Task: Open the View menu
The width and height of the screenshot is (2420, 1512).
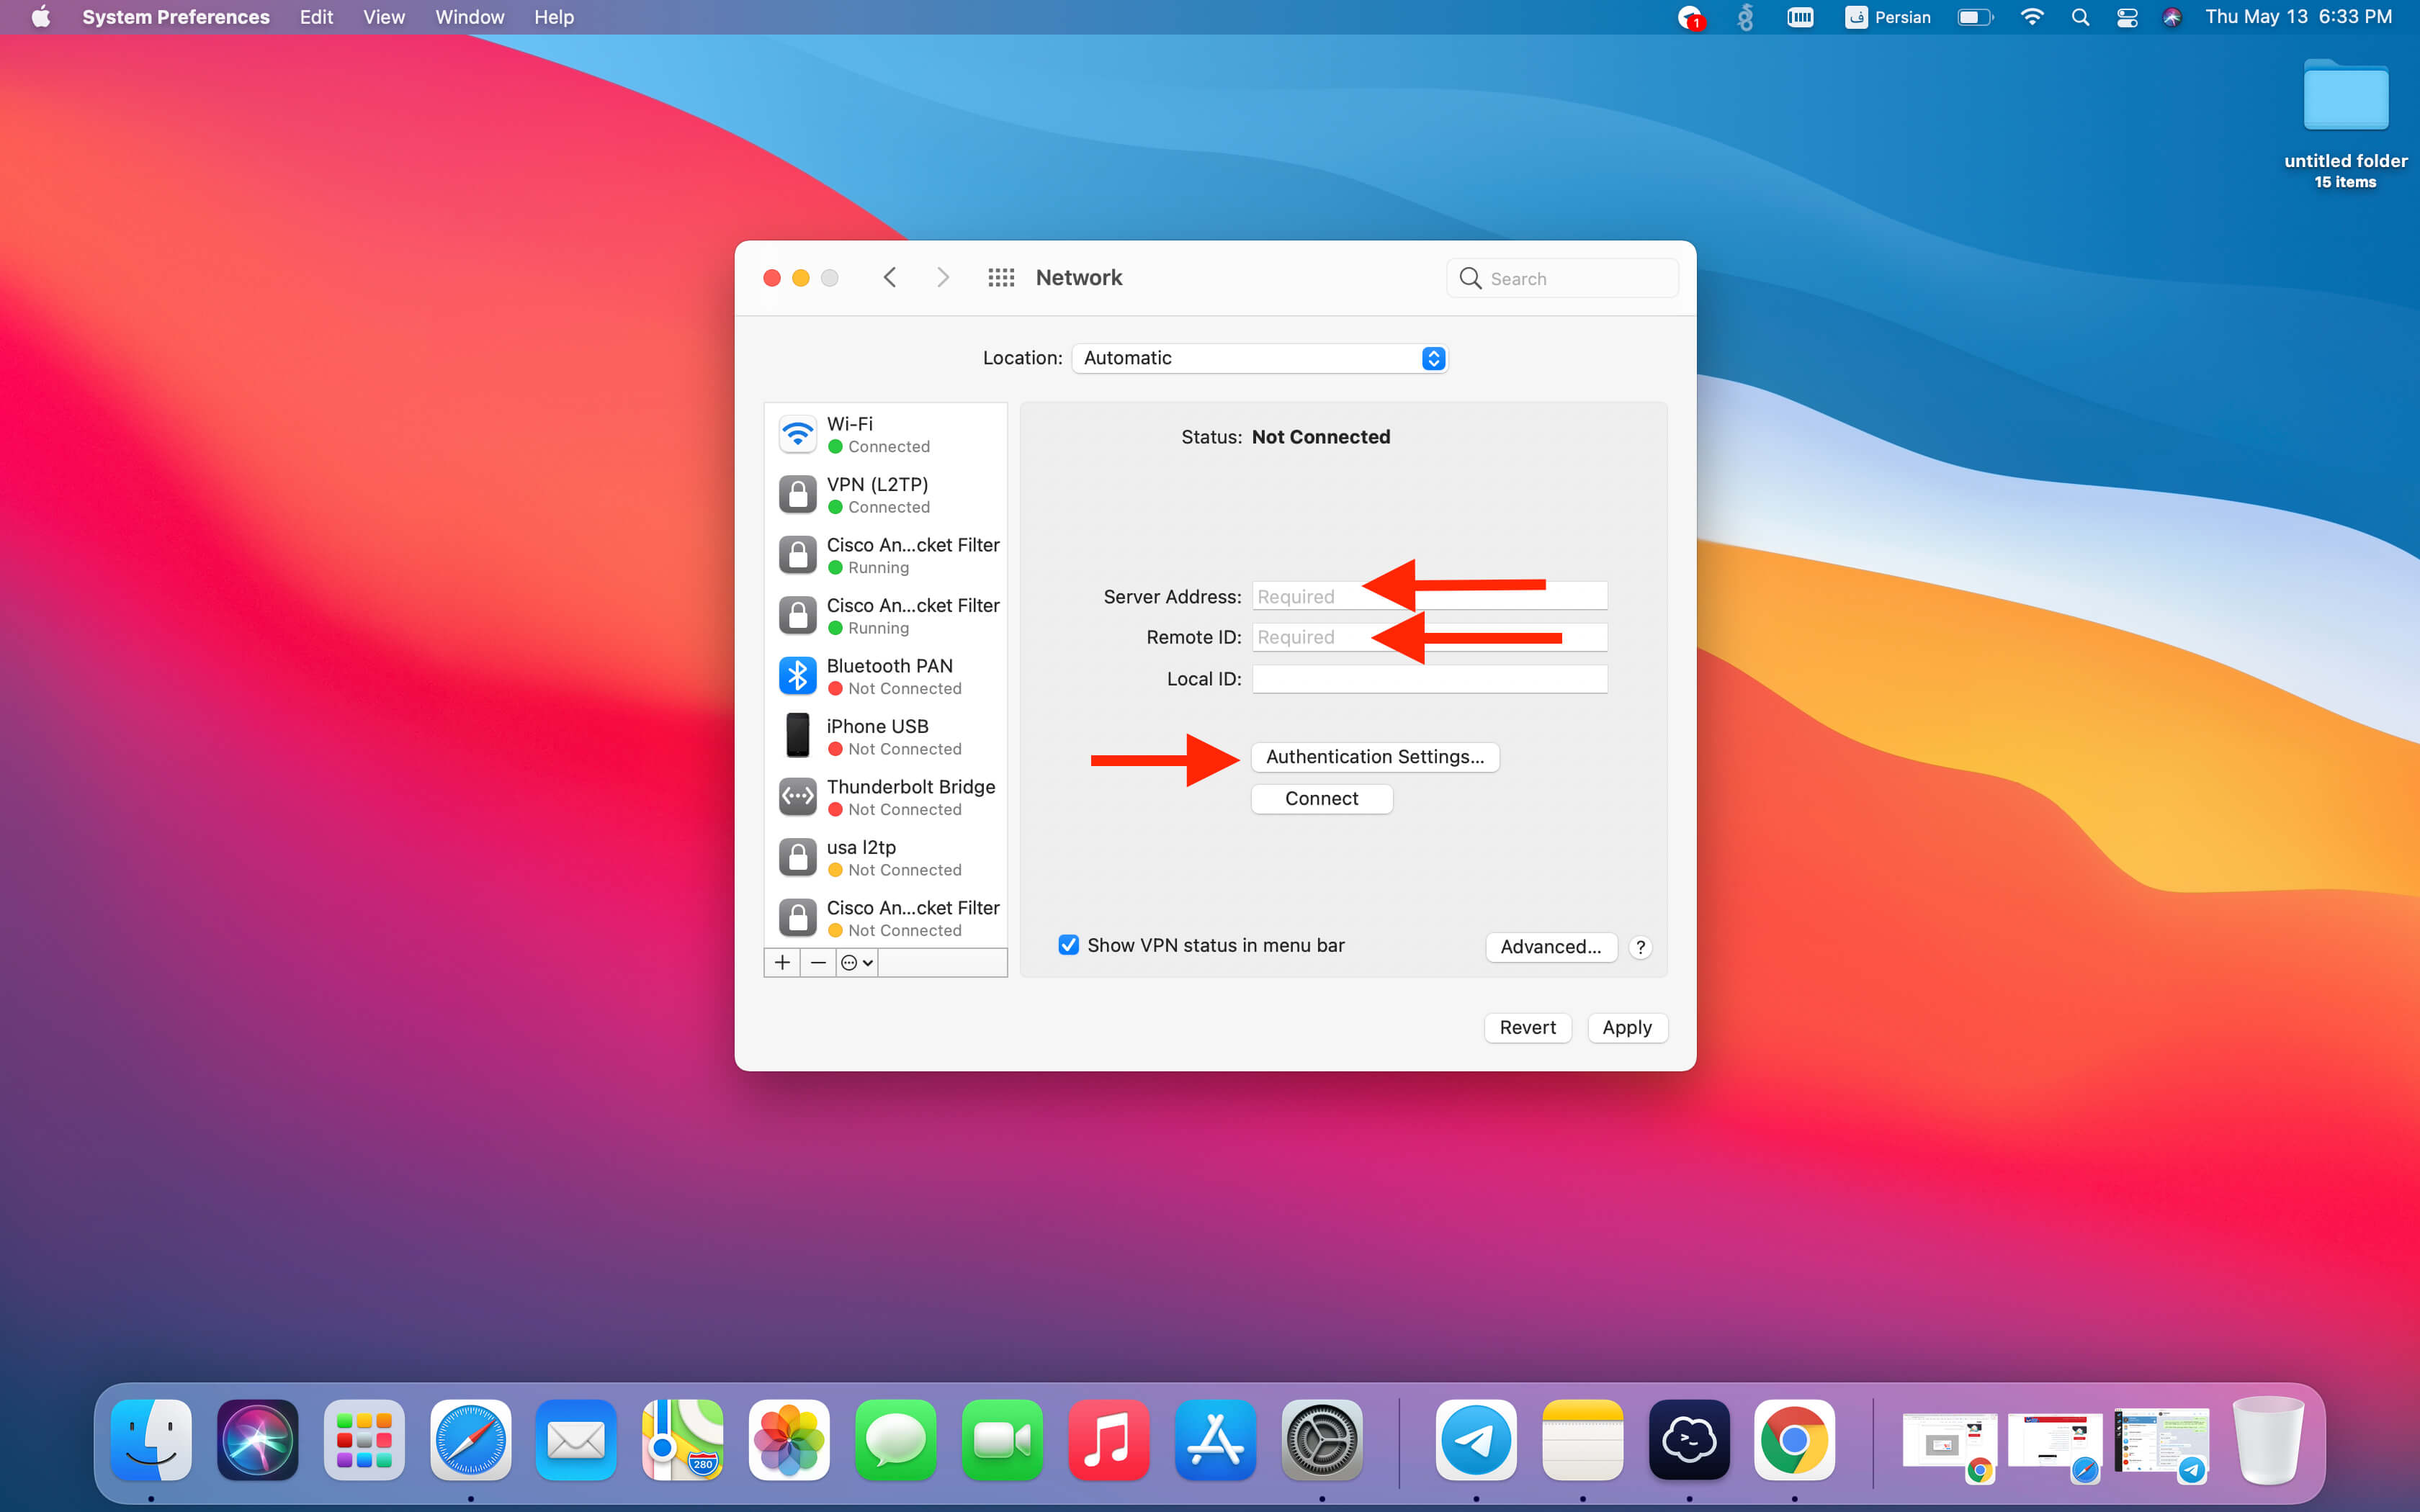Action: coord(383,17)
